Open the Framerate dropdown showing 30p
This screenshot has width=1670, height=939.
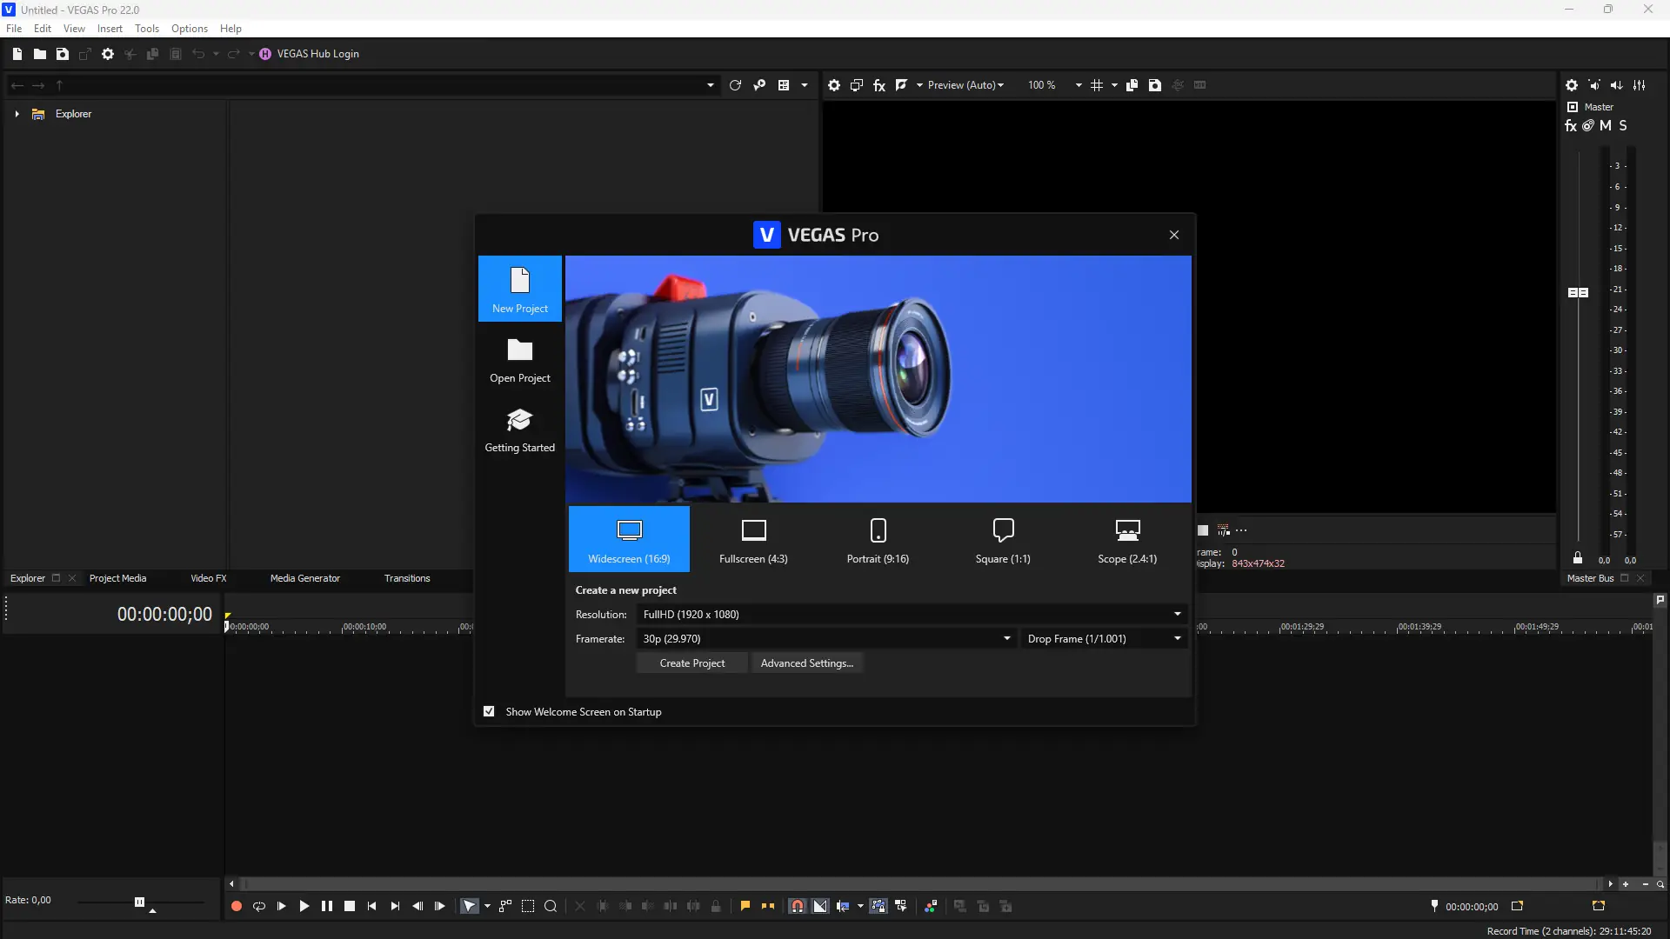point(1005,638)
